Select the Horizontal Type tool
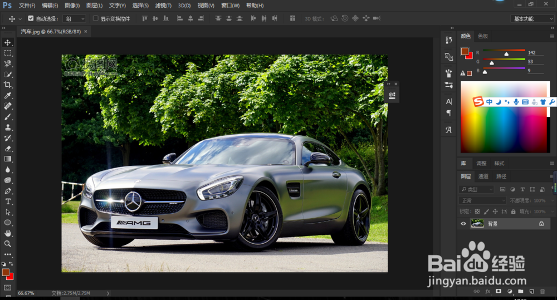This screenshot has width=557, height=300. tap(7, 201)
